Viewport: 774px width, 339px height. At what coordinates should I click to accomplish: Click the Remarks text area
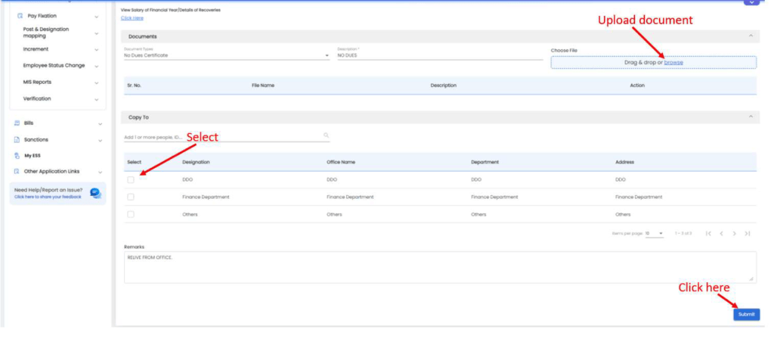440,267
